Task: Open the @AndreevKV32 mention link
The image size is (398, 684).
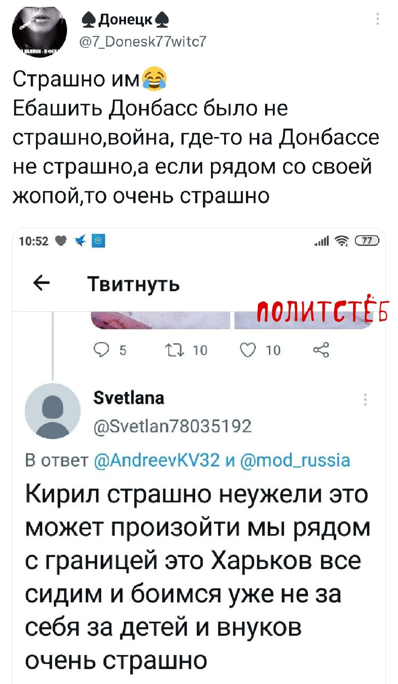Action: [157, 460]
